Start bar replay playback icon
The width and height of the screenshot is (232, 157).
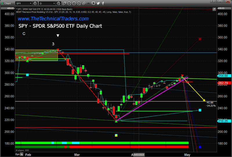(74, 3)
